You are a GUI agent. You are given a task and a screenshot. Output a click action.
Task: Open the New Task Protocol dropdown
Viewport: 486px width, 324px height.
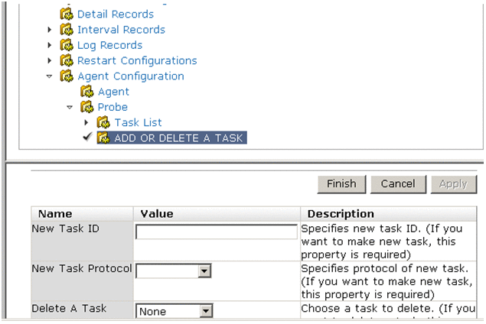[204, 271]
